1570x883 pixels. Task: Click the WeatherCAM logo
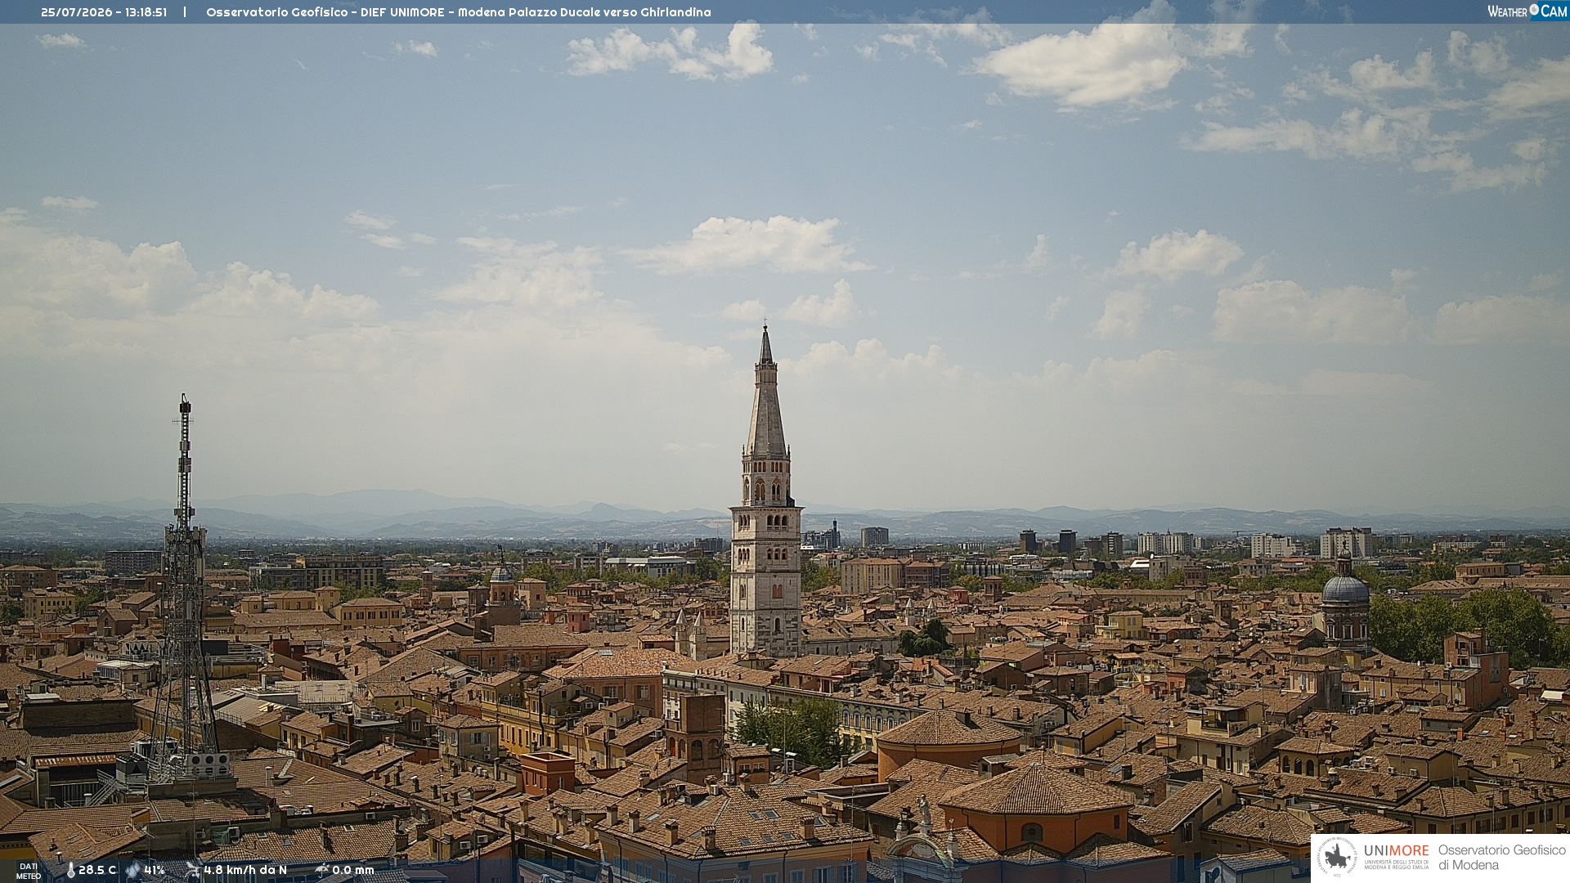[x=1527, y=11]
